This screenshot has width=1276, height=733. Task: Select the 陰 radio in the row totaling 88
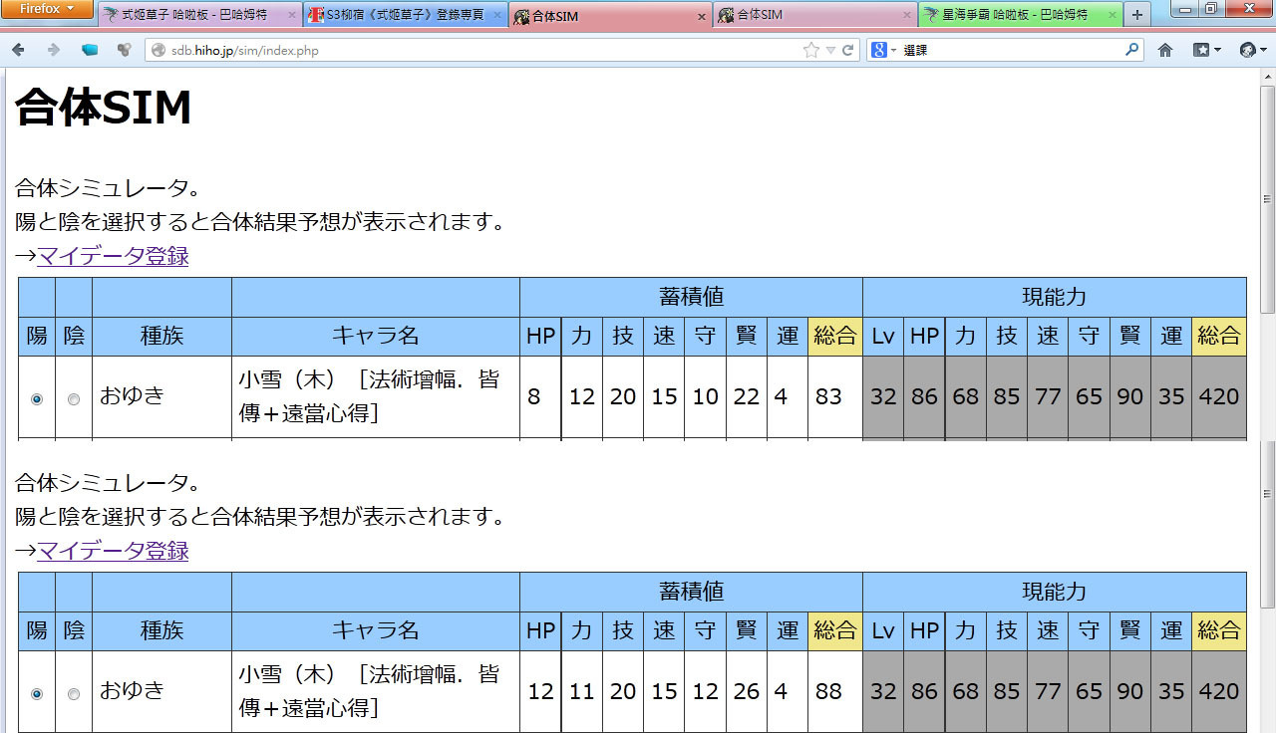tap(74, 693)
